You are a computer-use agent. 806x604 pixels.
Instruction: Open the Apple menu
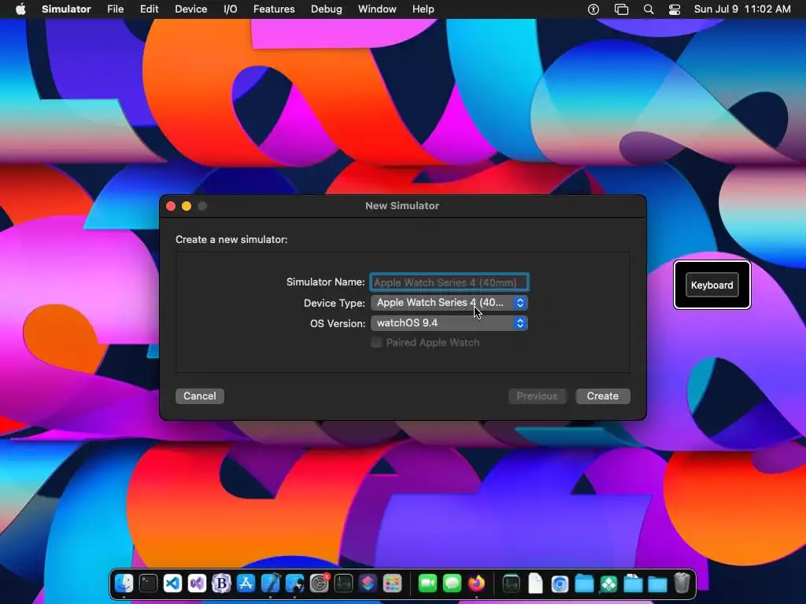[20, 9]
